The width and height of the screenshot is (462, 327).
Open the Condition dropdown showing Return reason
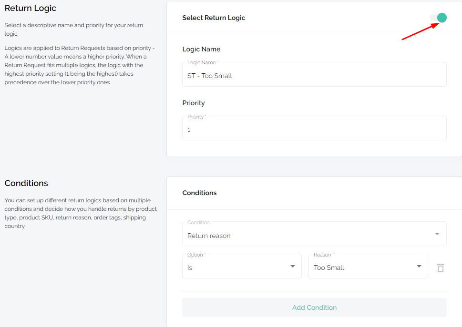pos(314,234)
